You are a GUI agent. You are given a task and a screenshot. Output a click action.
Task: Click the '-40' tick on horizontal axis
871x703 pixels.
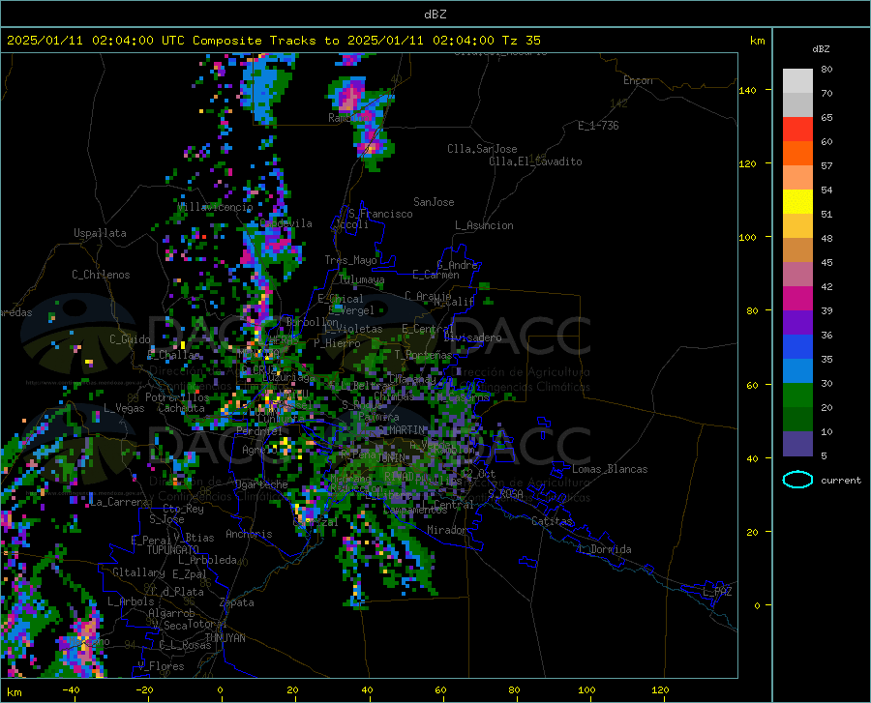coord(71,689)
